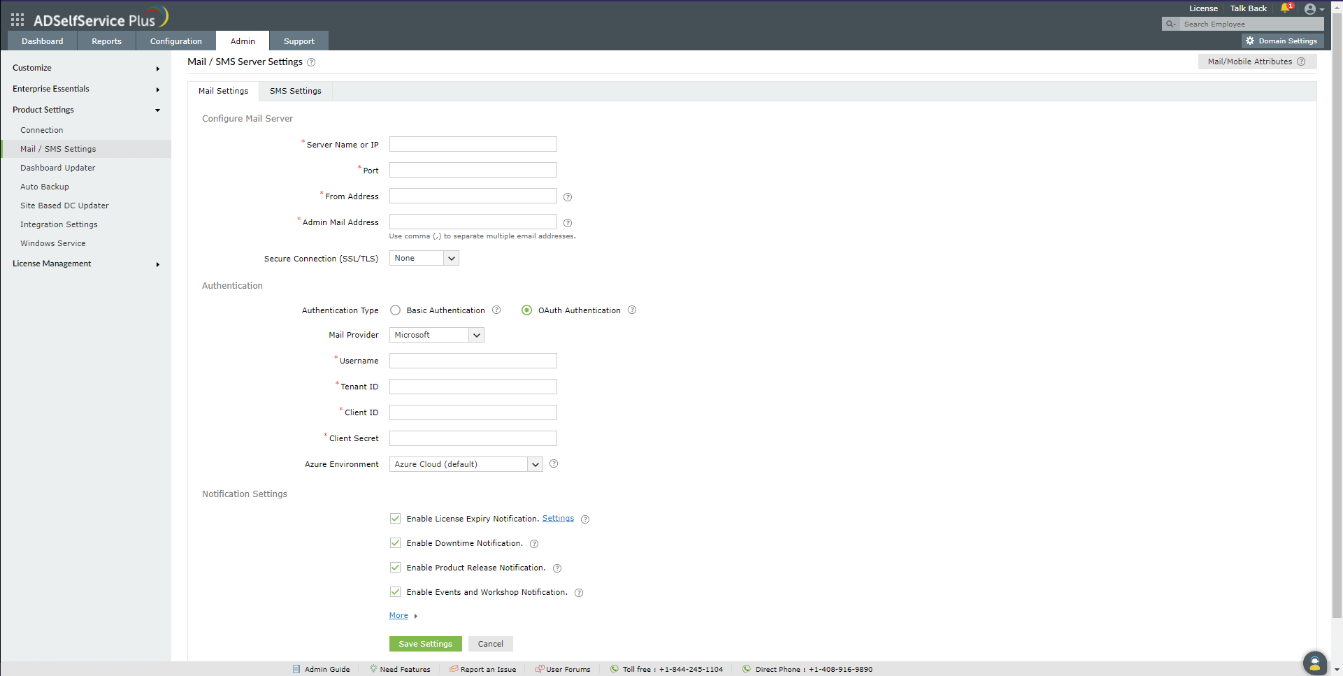This screenshot has height=676, width=1343.
Task: Go to the Reports tab
Action: 106,41
